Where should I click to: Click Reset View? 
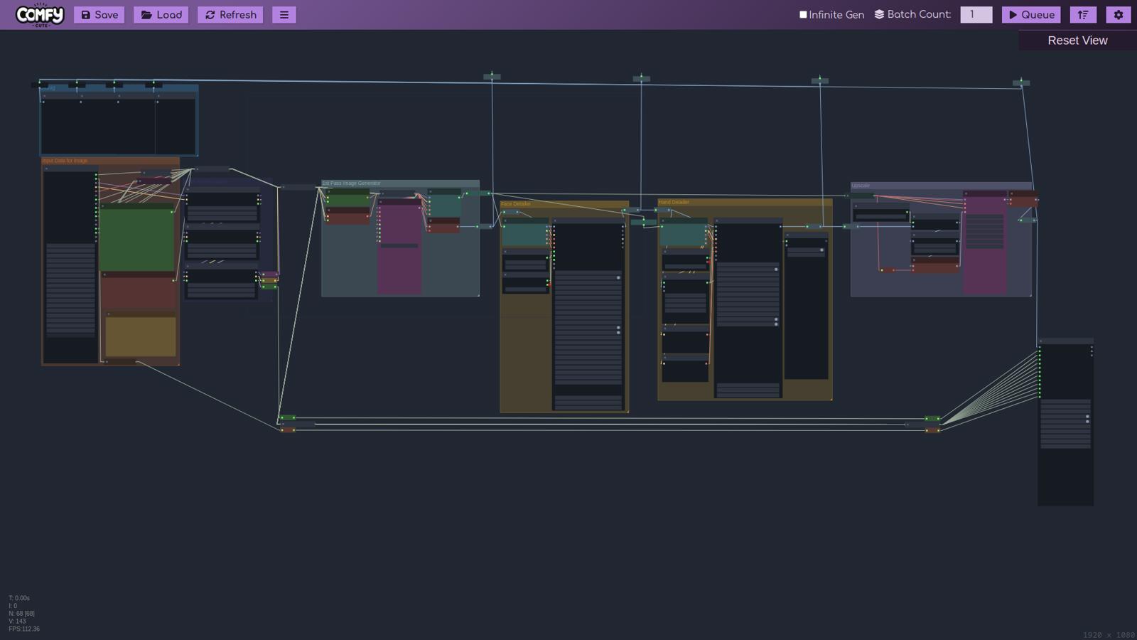[1077, 41]
